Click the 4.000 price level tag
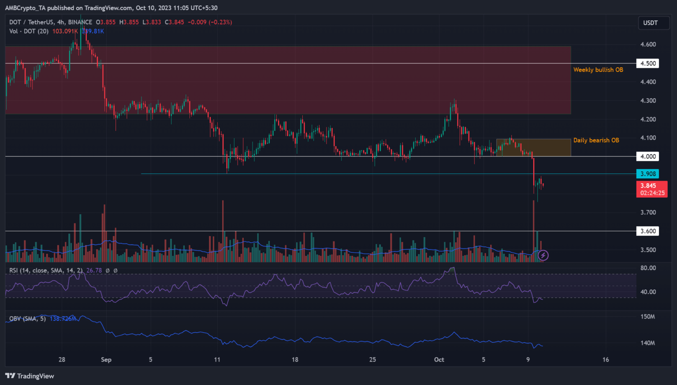The height and width of the screenshot is (385, 677). (x=647, y=156)
